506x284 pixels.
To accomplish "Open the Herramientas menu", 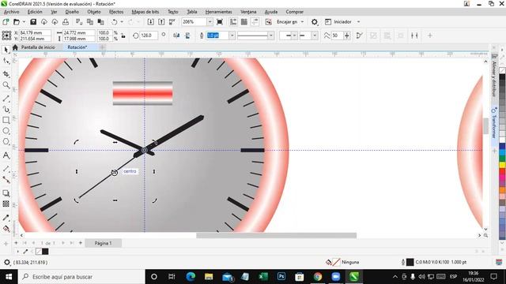I will (218, 12).
